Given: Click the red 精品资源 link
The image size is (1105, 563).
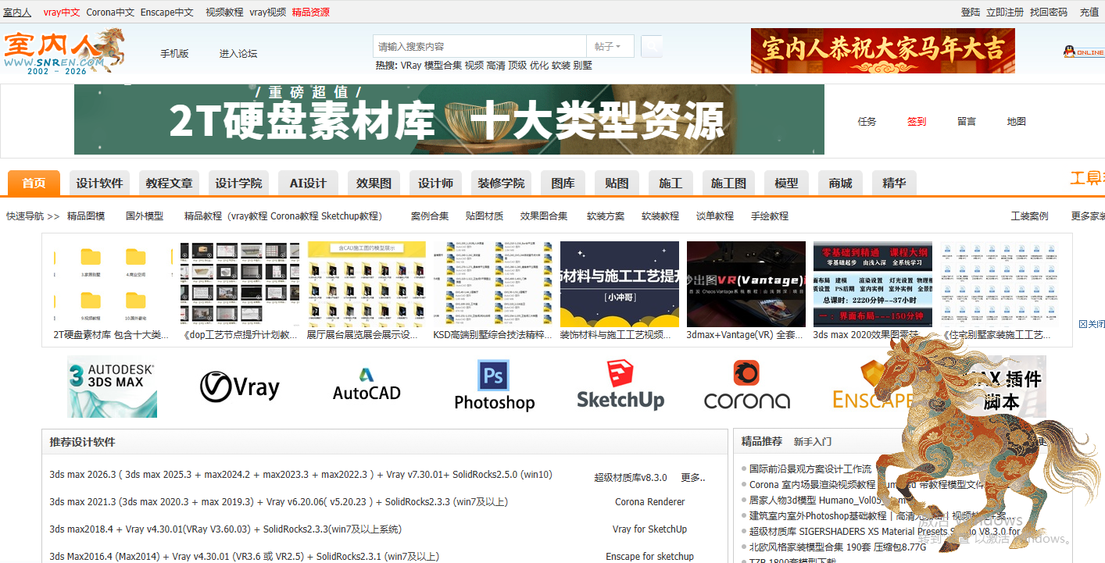Looking at the screenshot, I should click(311, 12).
